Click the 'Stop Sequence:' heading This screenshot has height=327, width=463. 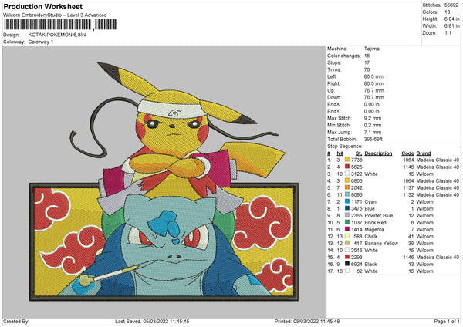pos(345,147)
